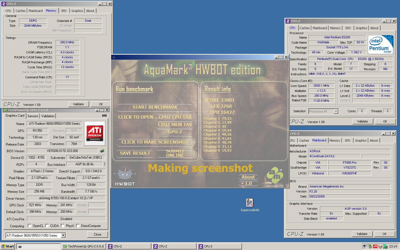The image size is (400, 250).
Task: Enable the PhysX checkbox
Action: 62,226
